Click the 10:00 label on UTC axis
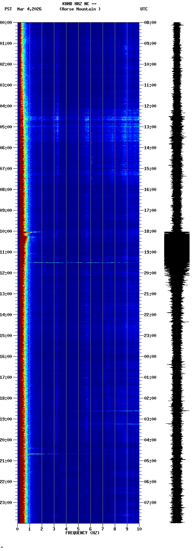The width and height of the screenshot is (192, 551). click(150, 64)
